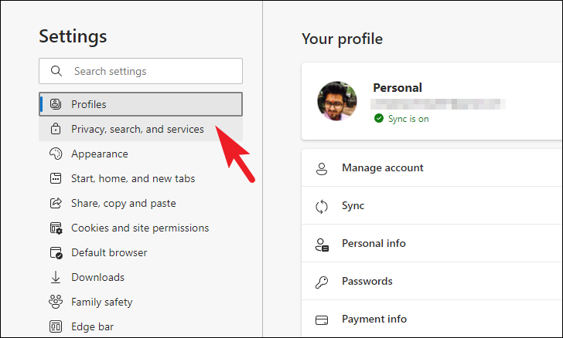The height and width of the screenshot is (338, 563).
Task: Click the Sync arrows icon
Action: [x=322, y=206]
